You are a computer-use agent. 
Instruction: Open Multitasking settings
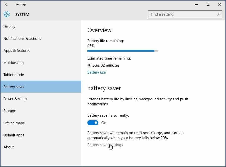click(13, 63)
